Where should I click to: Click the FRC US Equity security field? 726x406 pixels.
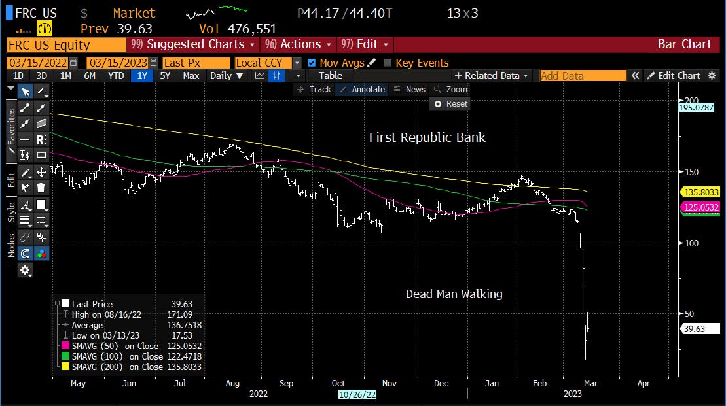point(65,45)
